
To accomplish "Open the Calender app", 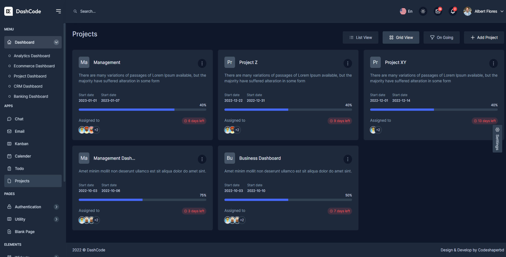I will coord(22,156).
